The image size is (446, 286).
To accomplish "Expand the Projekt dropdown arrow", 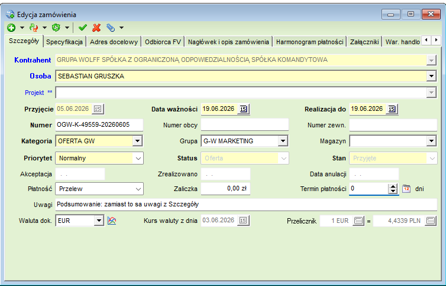I will pyautogui.click(x=431, y=93).
